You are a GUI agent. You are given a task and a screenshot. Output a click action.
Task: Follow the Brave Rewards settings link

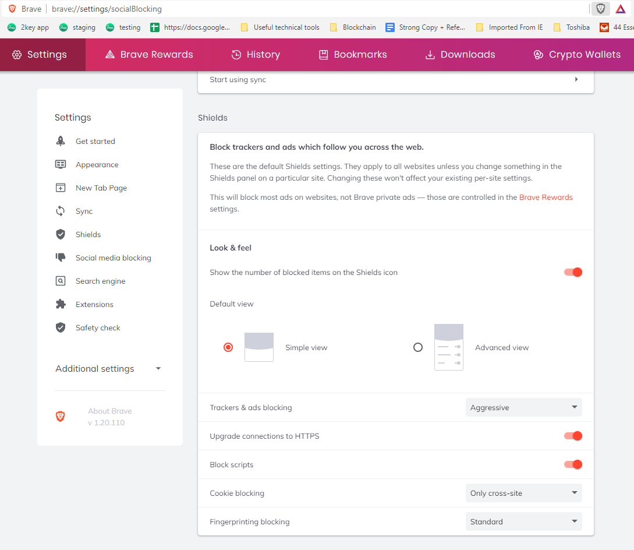[546, 197]
